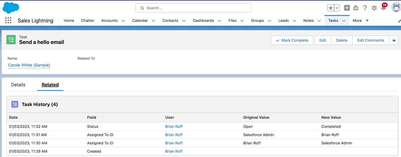Expand the Dashboards tab chevron

[x=219, y=21]
